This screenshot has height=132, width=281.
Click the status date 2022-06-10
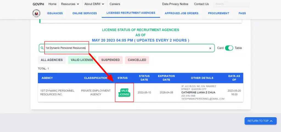144,92
